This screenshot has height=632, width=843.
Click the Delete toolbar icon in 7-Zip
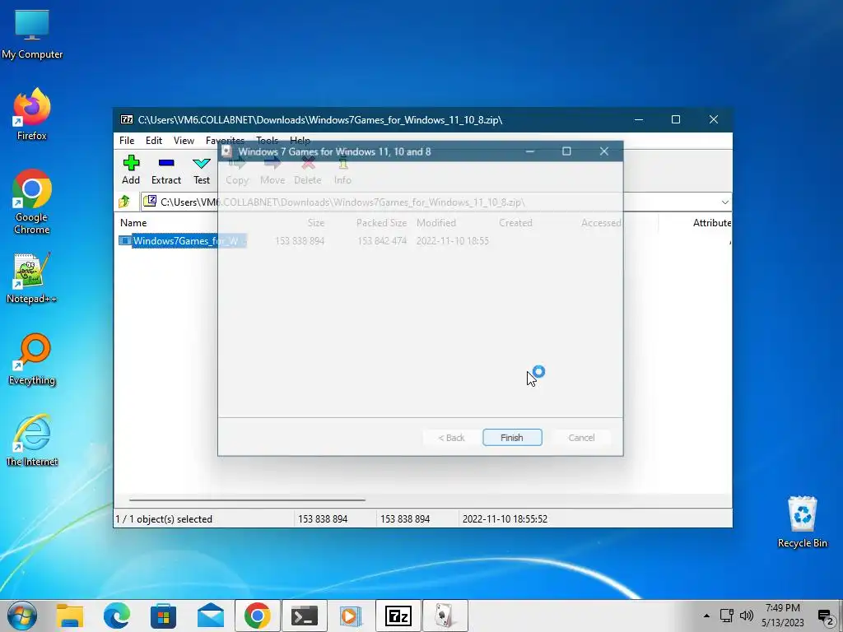click(x=308, y=171)
